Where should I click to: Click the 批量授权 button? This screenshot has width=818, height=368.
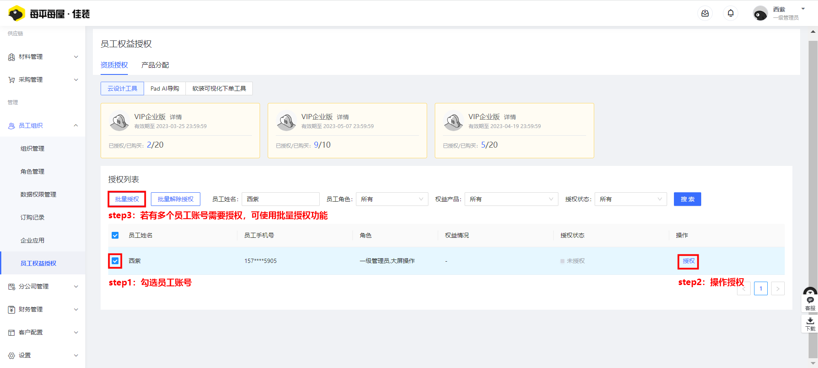coord(127,199)
